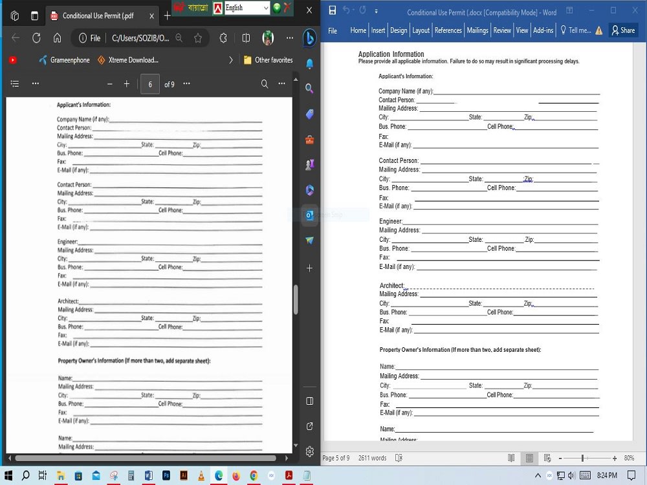The height and width of the screenshot is (485, 647).
Task: Go to Edge home page icon
Action: (x=58, y=38)
